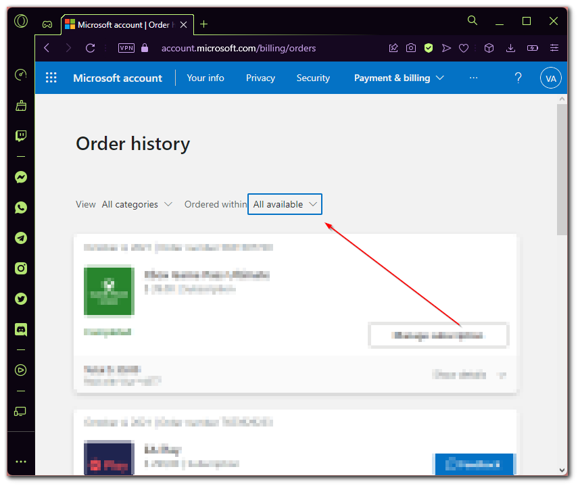Open the Player icon in the sidebar
The width and height of the screenshot is (580, 488).
coord(21,370)
